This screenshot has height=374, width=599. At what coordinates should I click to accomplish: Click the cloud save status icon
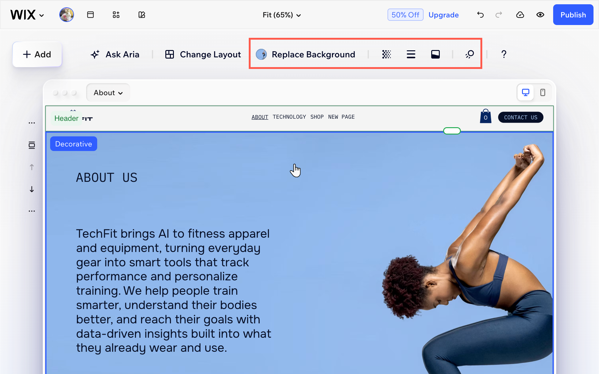(520, 15)
